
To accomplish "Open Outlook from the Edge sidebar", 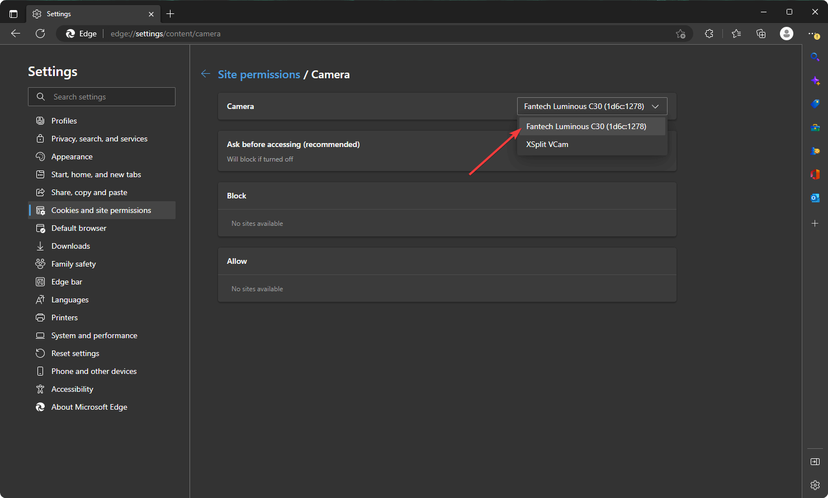I will point(815,198).
